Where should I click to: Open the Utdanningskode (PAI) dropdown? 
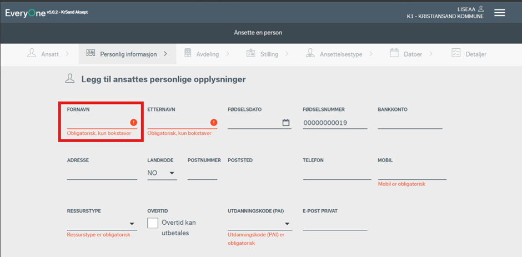(259, 224)
